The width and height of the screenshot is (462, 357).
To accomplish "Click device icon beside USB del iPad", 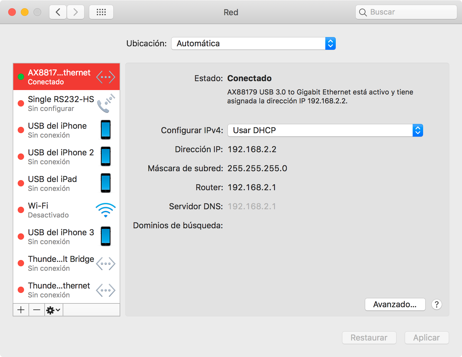I will [106, 183].
